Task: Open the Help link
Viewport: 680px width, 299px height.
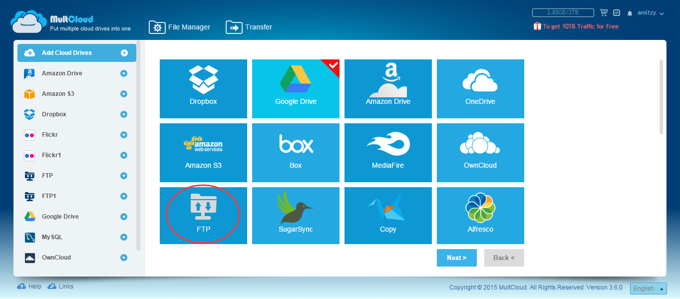Action: (x=29, y=287)
